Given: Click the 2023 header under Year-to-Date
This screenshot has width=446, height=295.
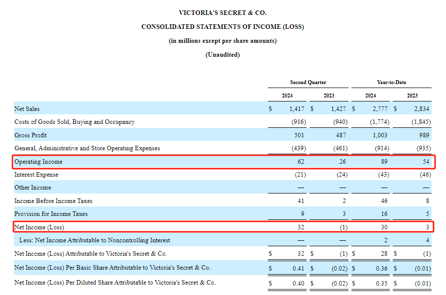Looking at the screenshot, I should click(x=412, y=96).
